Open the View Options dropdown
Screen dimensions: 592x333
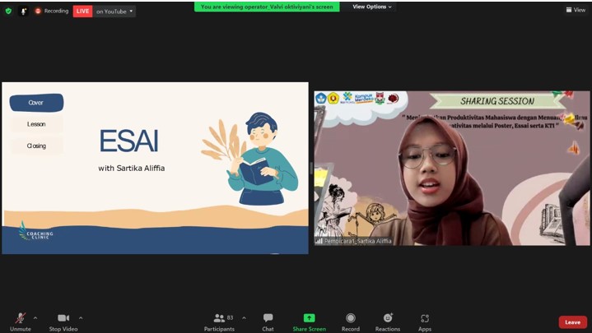click(372, 7)
